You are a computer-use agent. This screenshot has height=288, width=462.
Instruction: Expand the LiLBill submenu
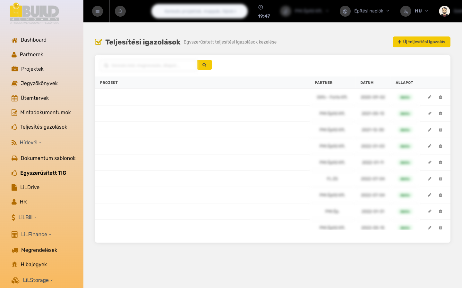(x=24, y=217)
